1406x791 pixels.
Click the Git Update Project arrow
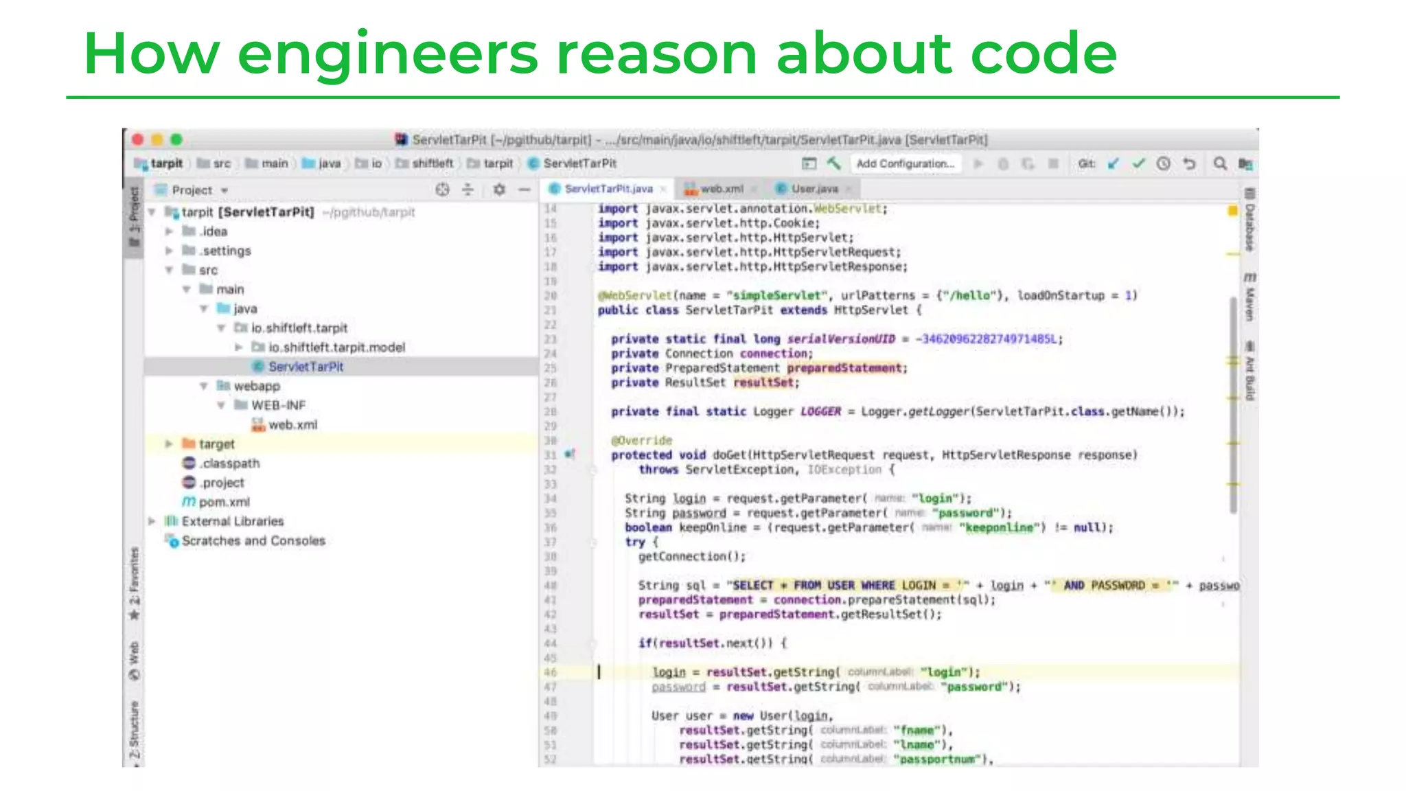coord(1114,163)
